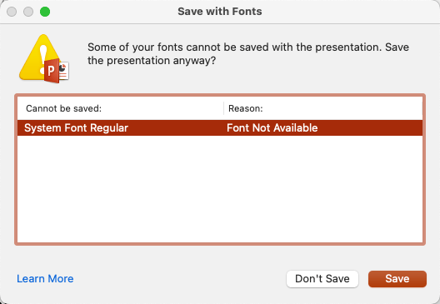Image resolution: width=440 pixels, height=304 pixels.
Task: Click the 'Cannot be saved:' column header
Action: point(63,108)
